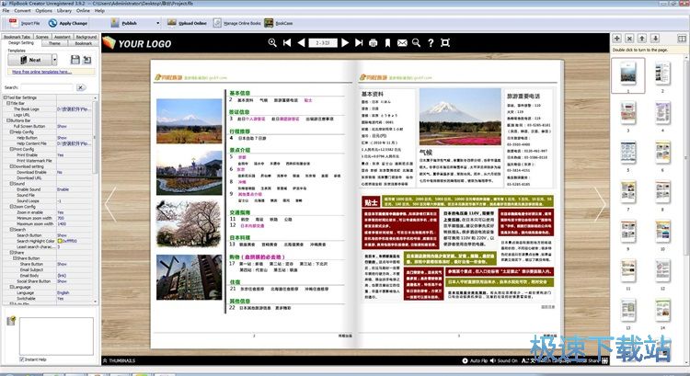
Task: Select the Neat template button
Action: tap(30, 60)
